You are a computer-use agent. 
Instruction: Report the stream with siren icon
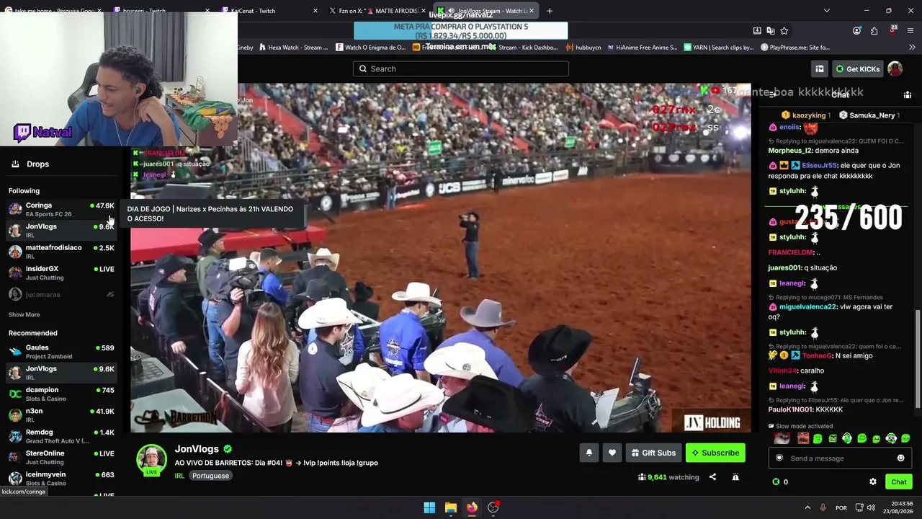tap(735, 476)
